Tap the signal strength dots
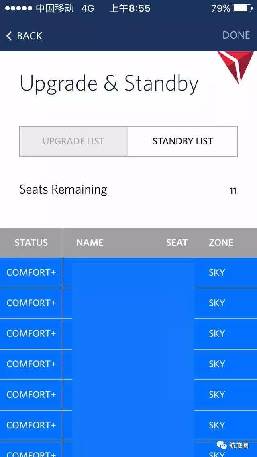This screenshot has width=257, height=457. [x=18, y=8]
